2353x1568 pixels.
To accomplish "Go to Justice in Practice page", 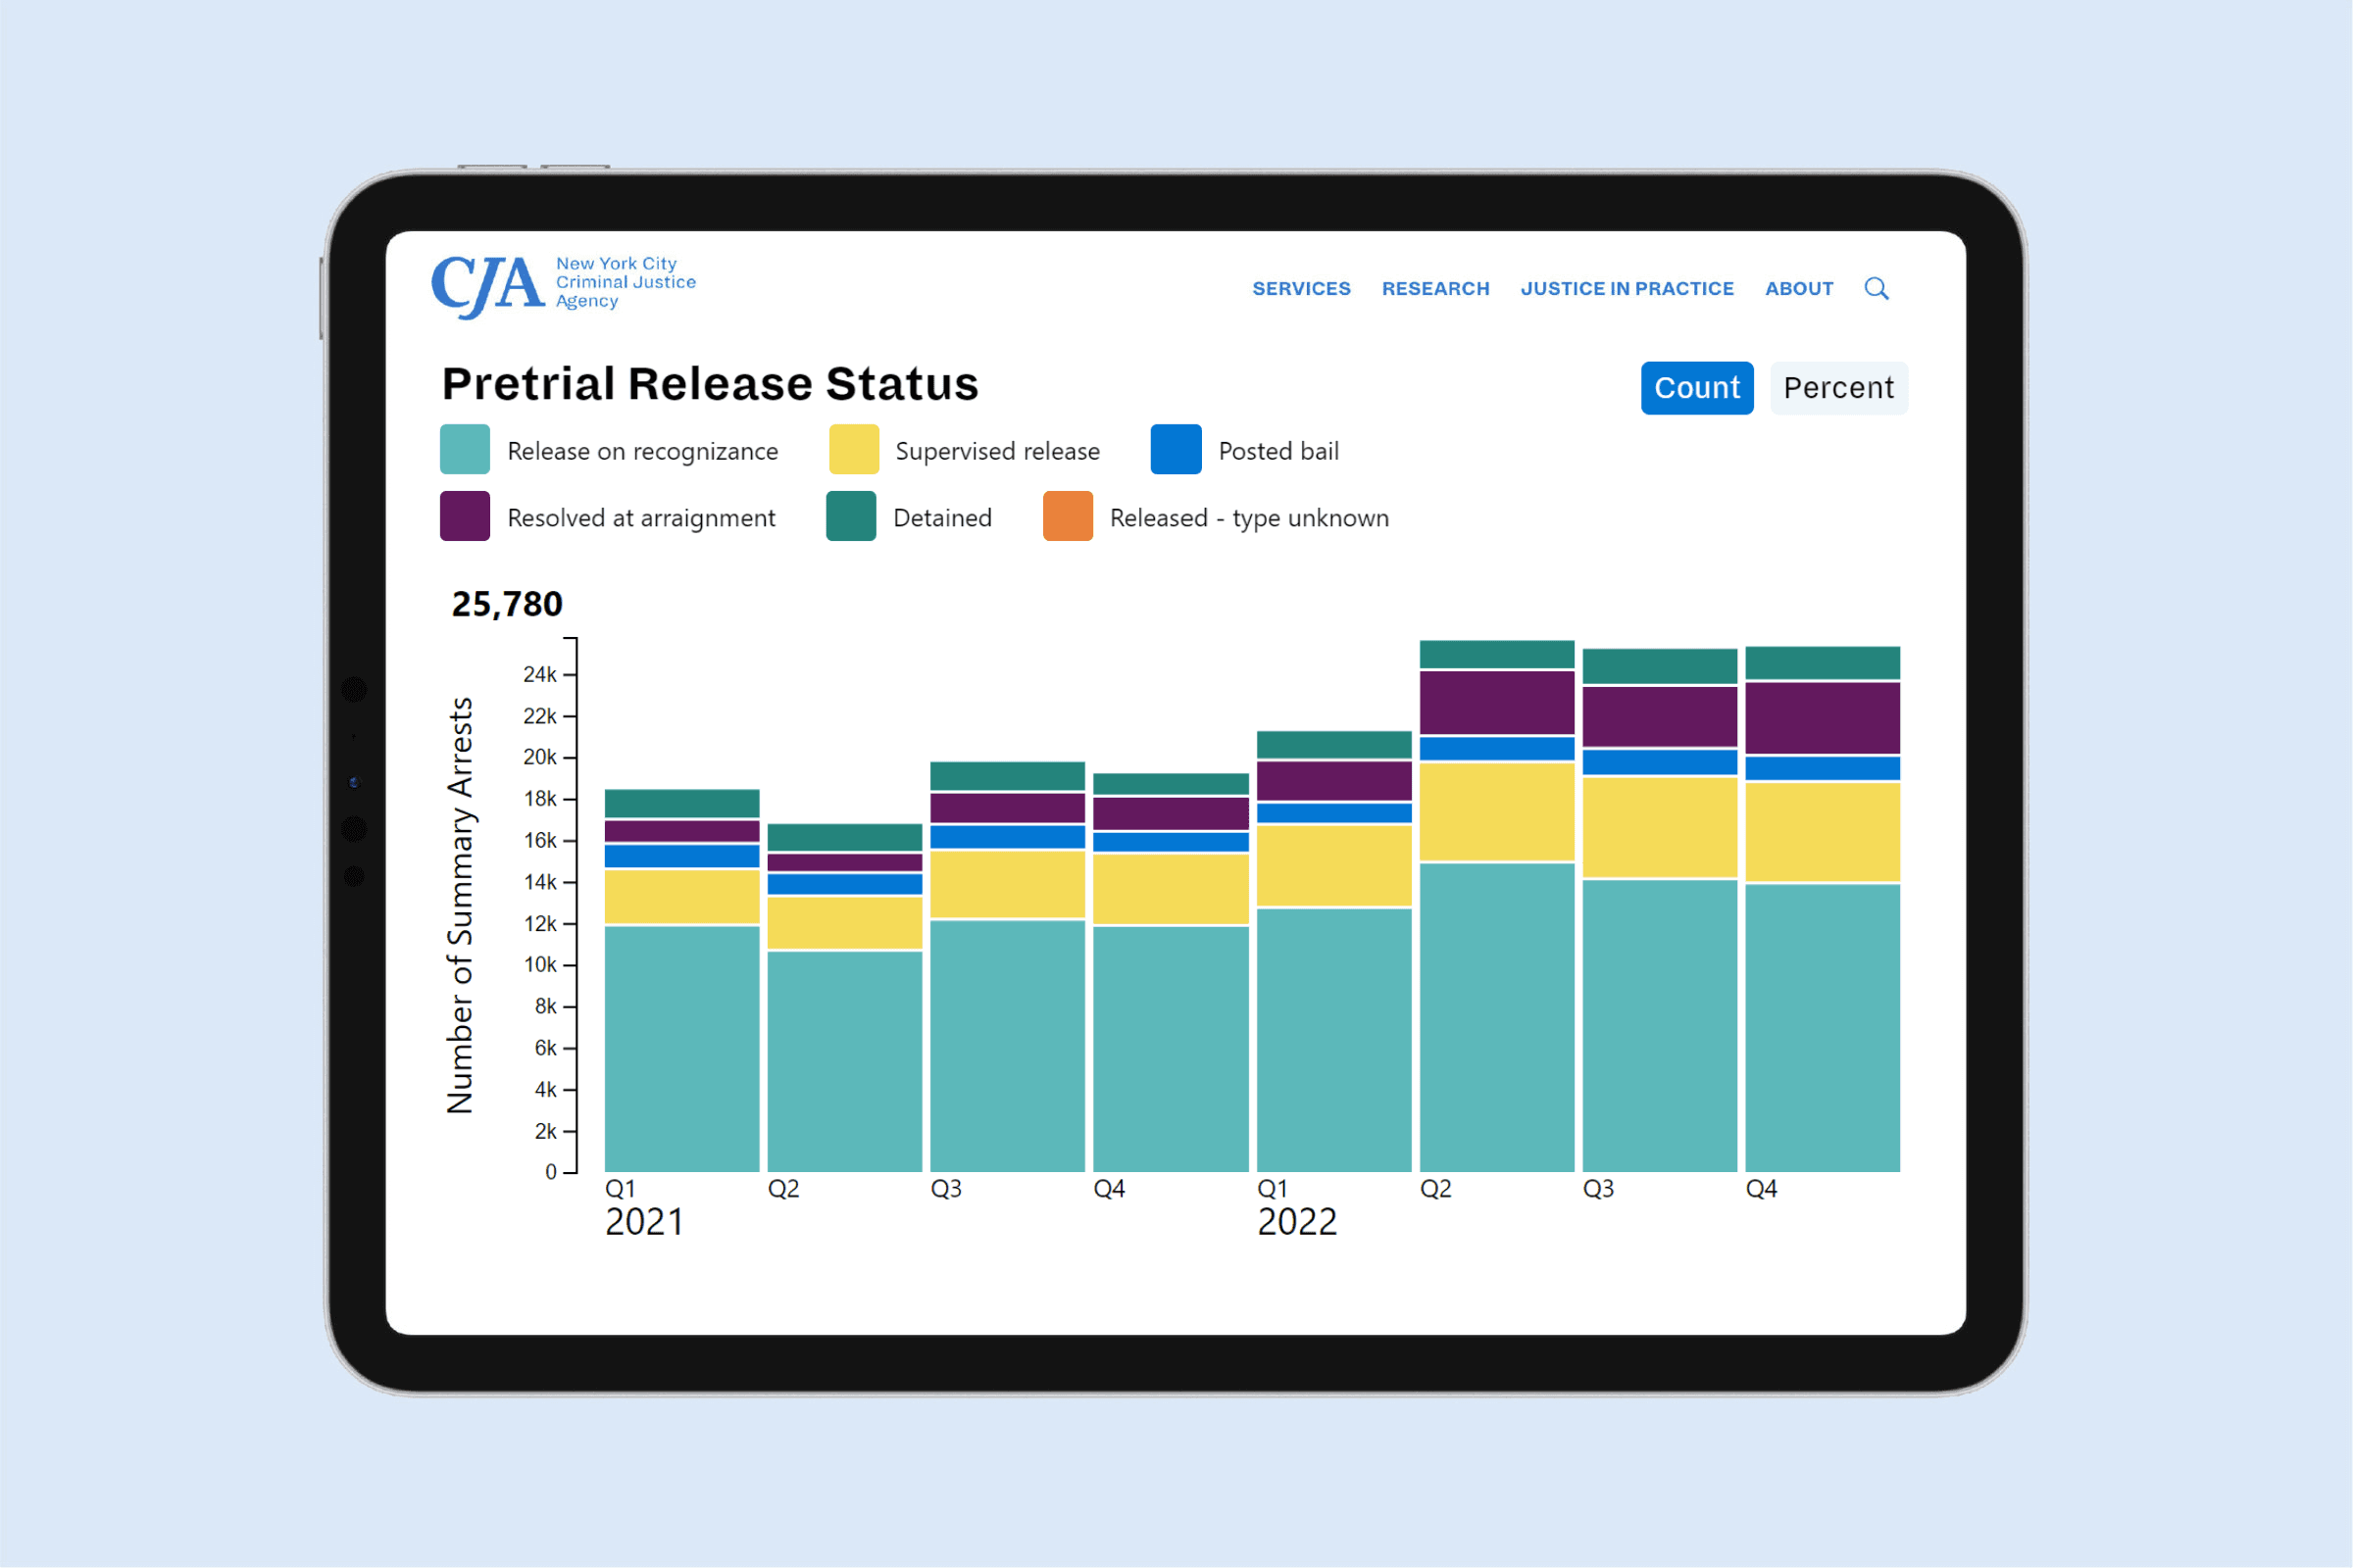I will pyautogui.click(x=1626, y=289).
